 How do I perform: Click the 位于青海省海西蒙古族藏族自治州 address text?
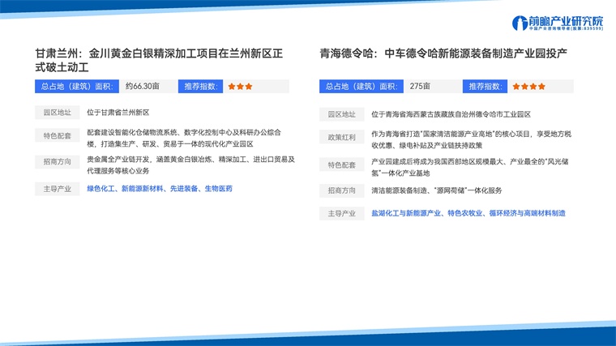click(x=451, y=114)
